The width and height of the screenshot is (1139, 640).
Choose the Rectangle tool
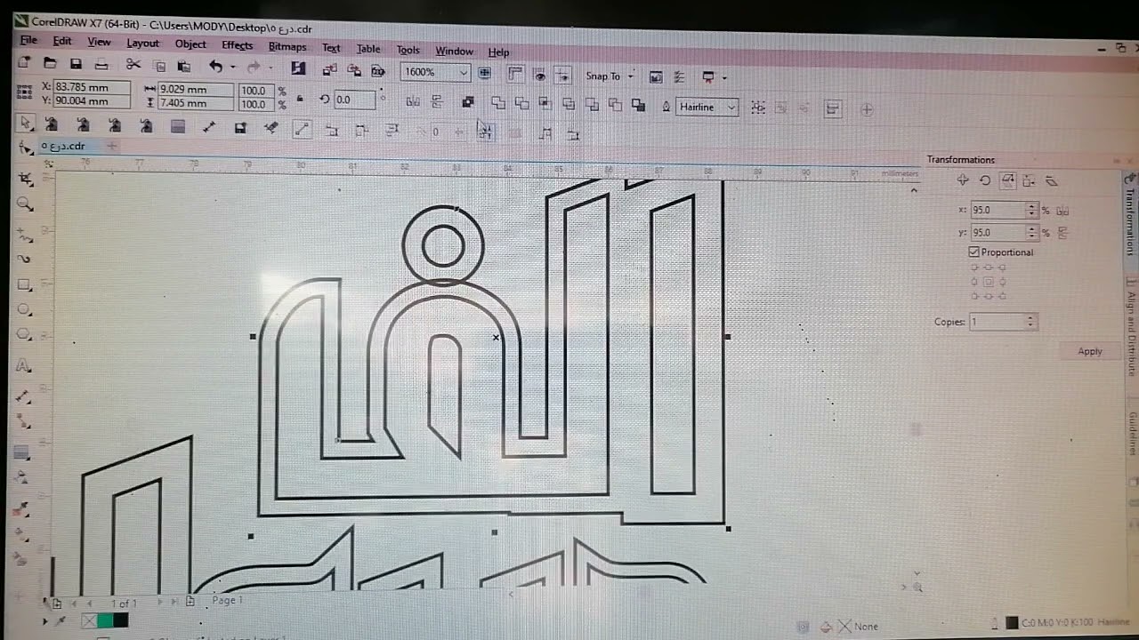pyautogui.click(x=25, y=284)
